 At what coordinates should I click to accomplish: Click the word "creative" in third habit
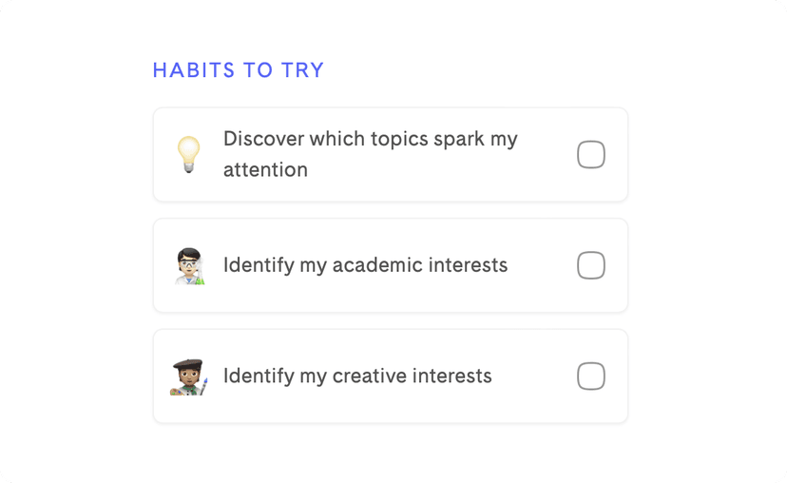[x=370, y=377]
